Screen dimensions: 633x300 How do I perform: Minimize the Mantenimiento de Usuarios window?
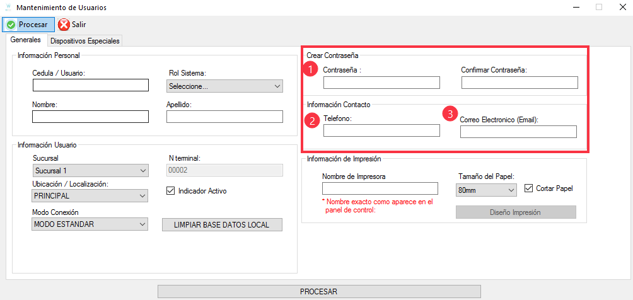click(x=576, y=8)
